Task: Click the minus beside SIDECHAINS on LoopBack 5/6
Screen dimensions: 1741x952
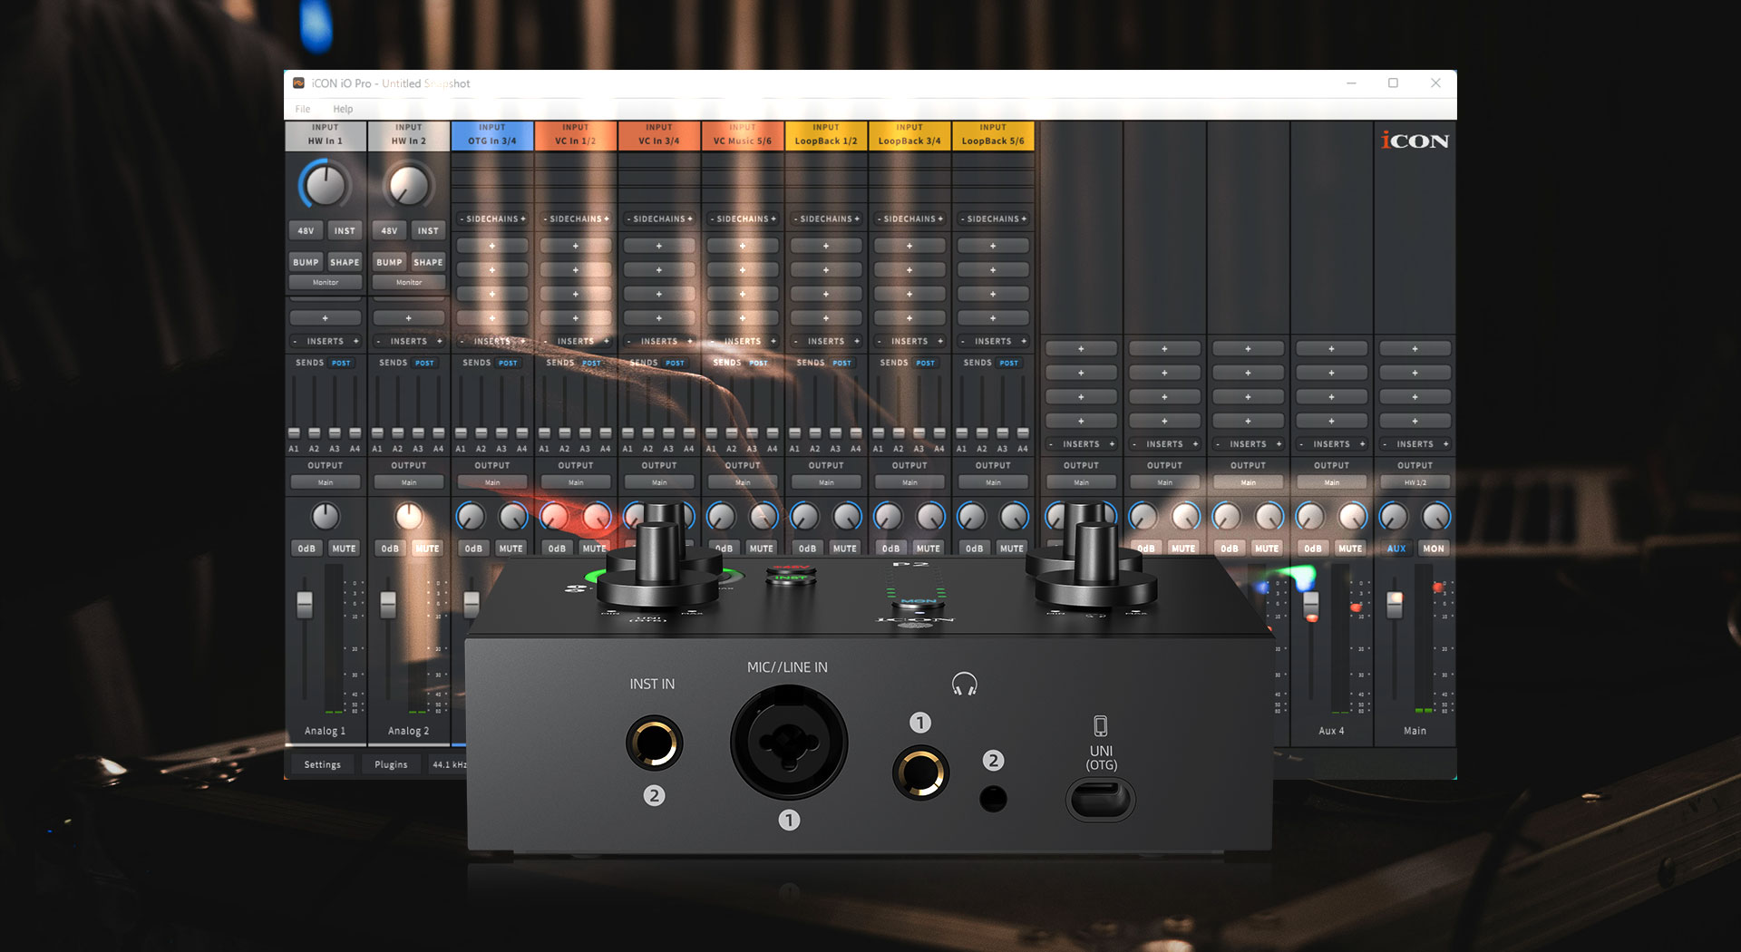Action: [x=962, y=219]
